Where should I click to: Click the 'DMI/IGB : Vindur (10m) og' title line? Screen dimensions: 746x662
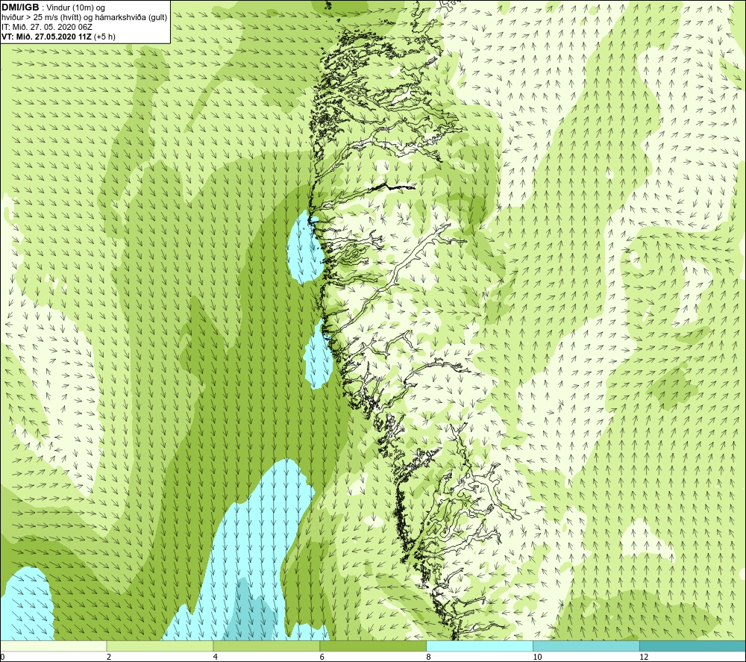click(53, 7)
